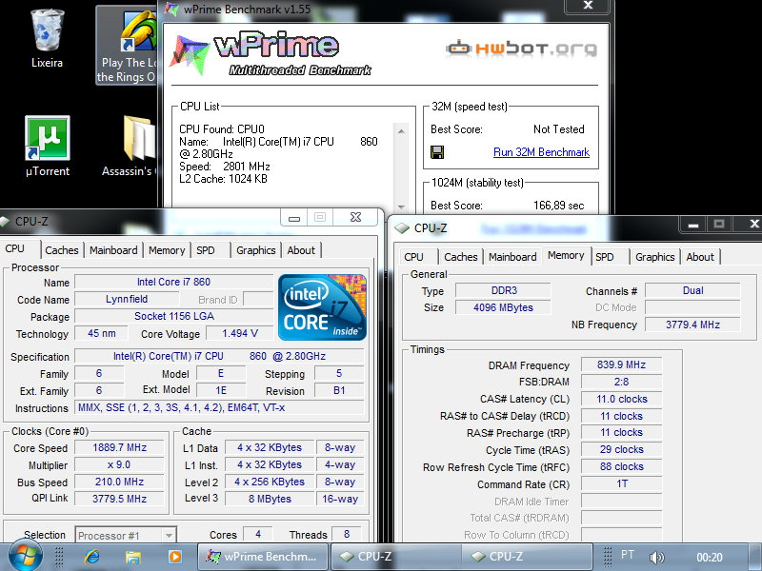The image size is (762, 571).
Task: Open Memory tab in left CPU-Z window
Action: 167,250
